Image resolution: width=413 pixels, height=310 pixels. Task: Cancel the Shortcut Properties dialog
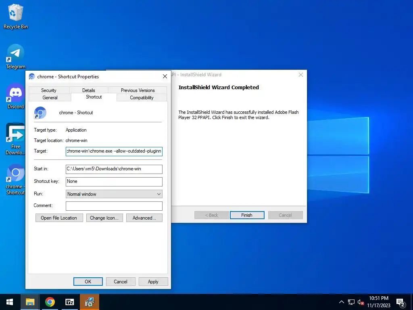tap(120, 281)
